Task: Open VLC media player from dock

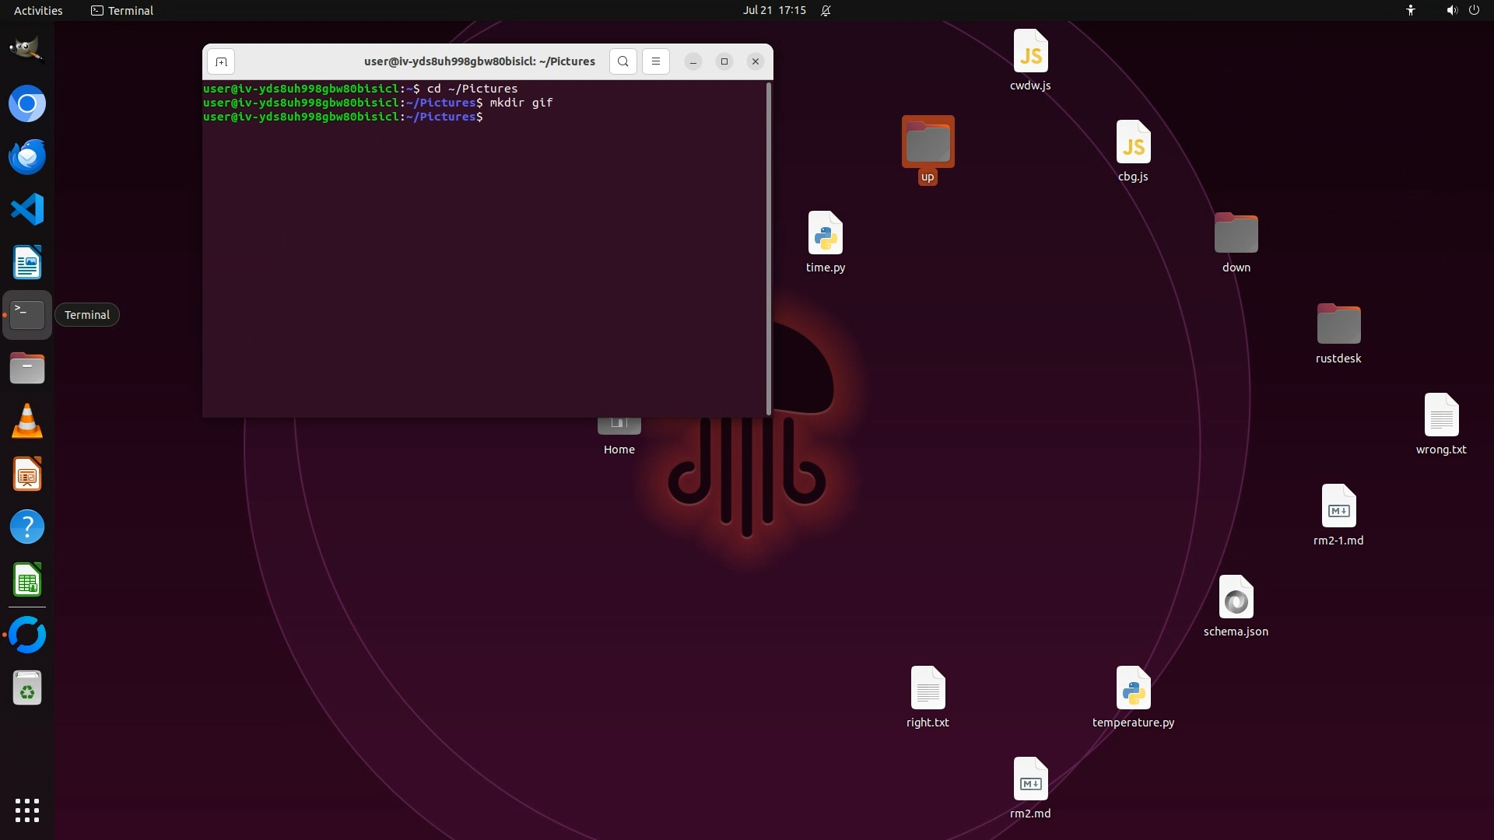Action: click(26, 421)
